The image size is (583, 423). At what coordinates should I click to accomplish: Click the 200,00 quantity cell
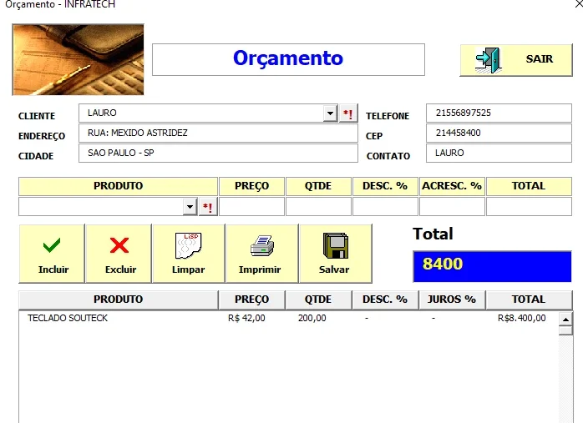tap(312, 318)
